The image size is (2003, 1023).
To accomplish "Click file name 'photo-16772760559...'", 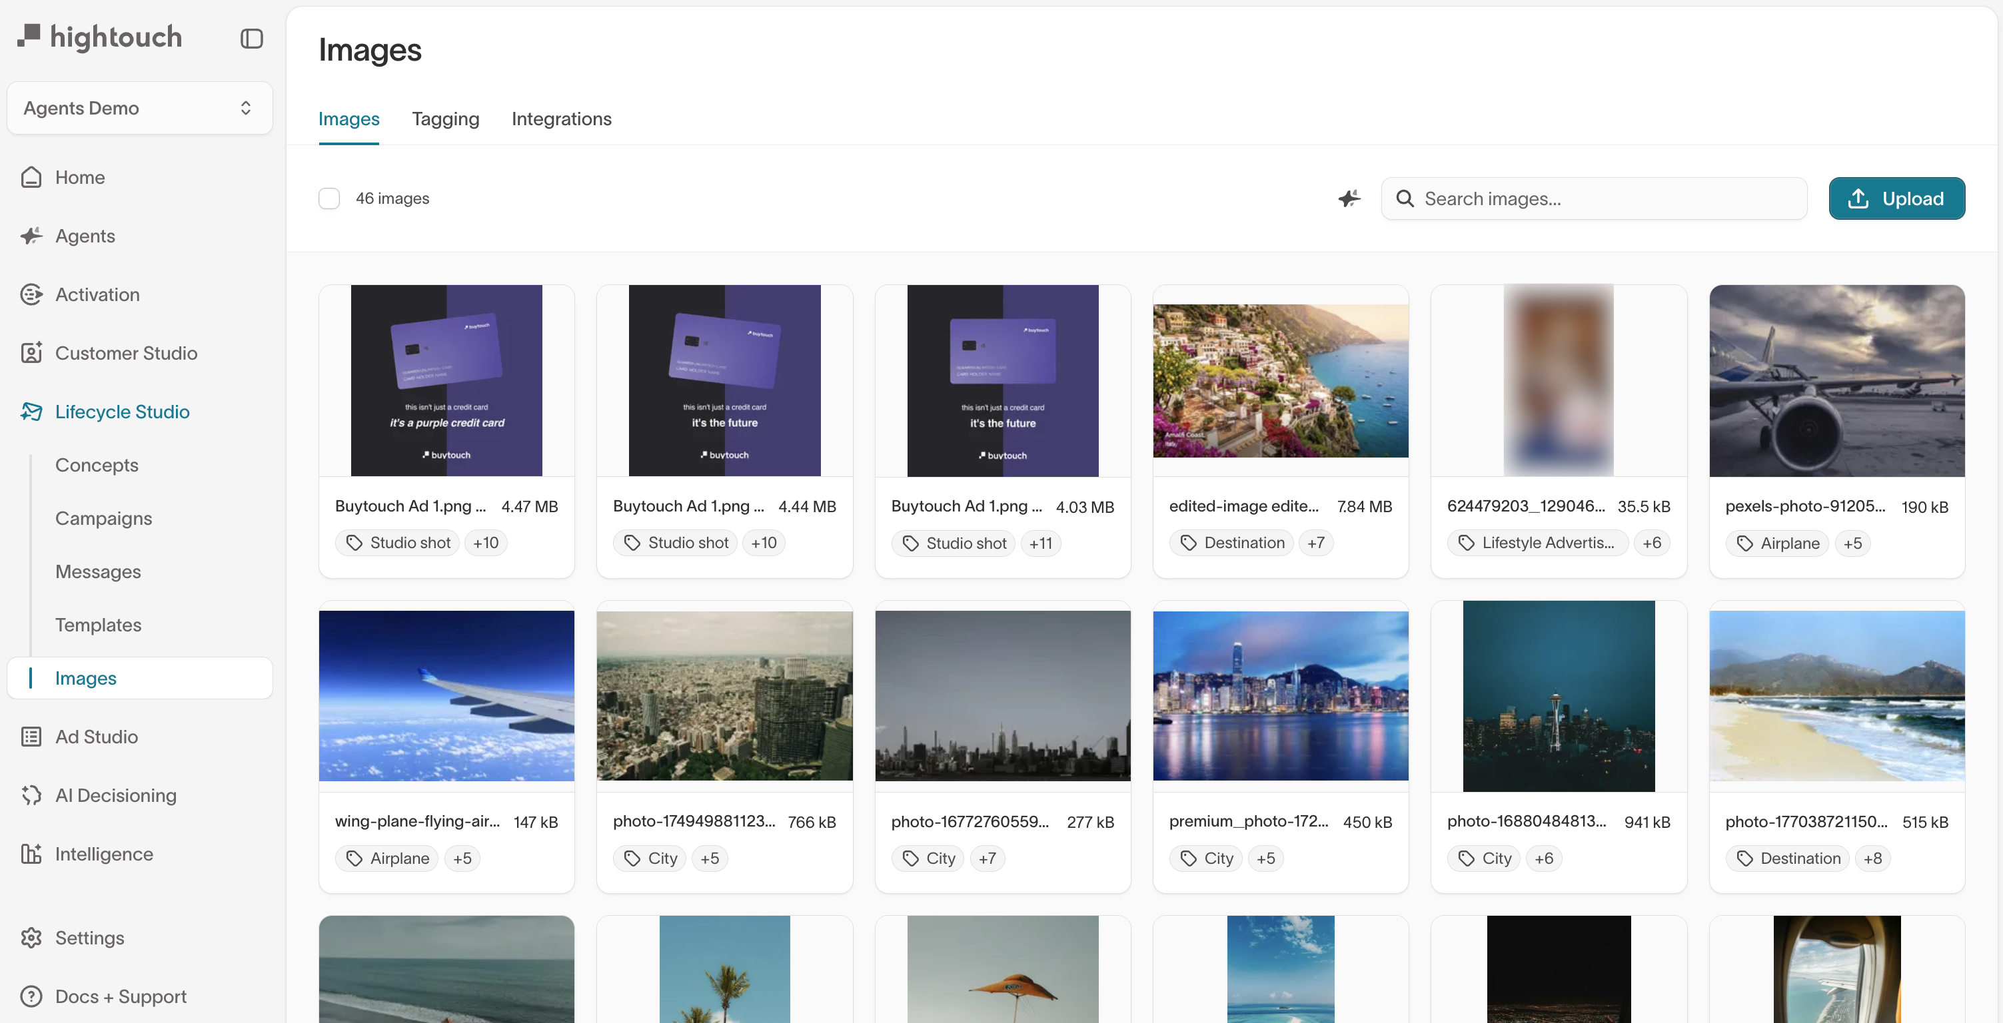I will [970, 821].
